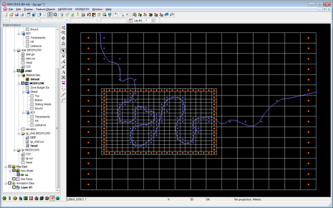Viewport: 333px width, 208px height.
Task: Collapse the start (MODFLOW) folder
Action: click(x=14, y=50)
